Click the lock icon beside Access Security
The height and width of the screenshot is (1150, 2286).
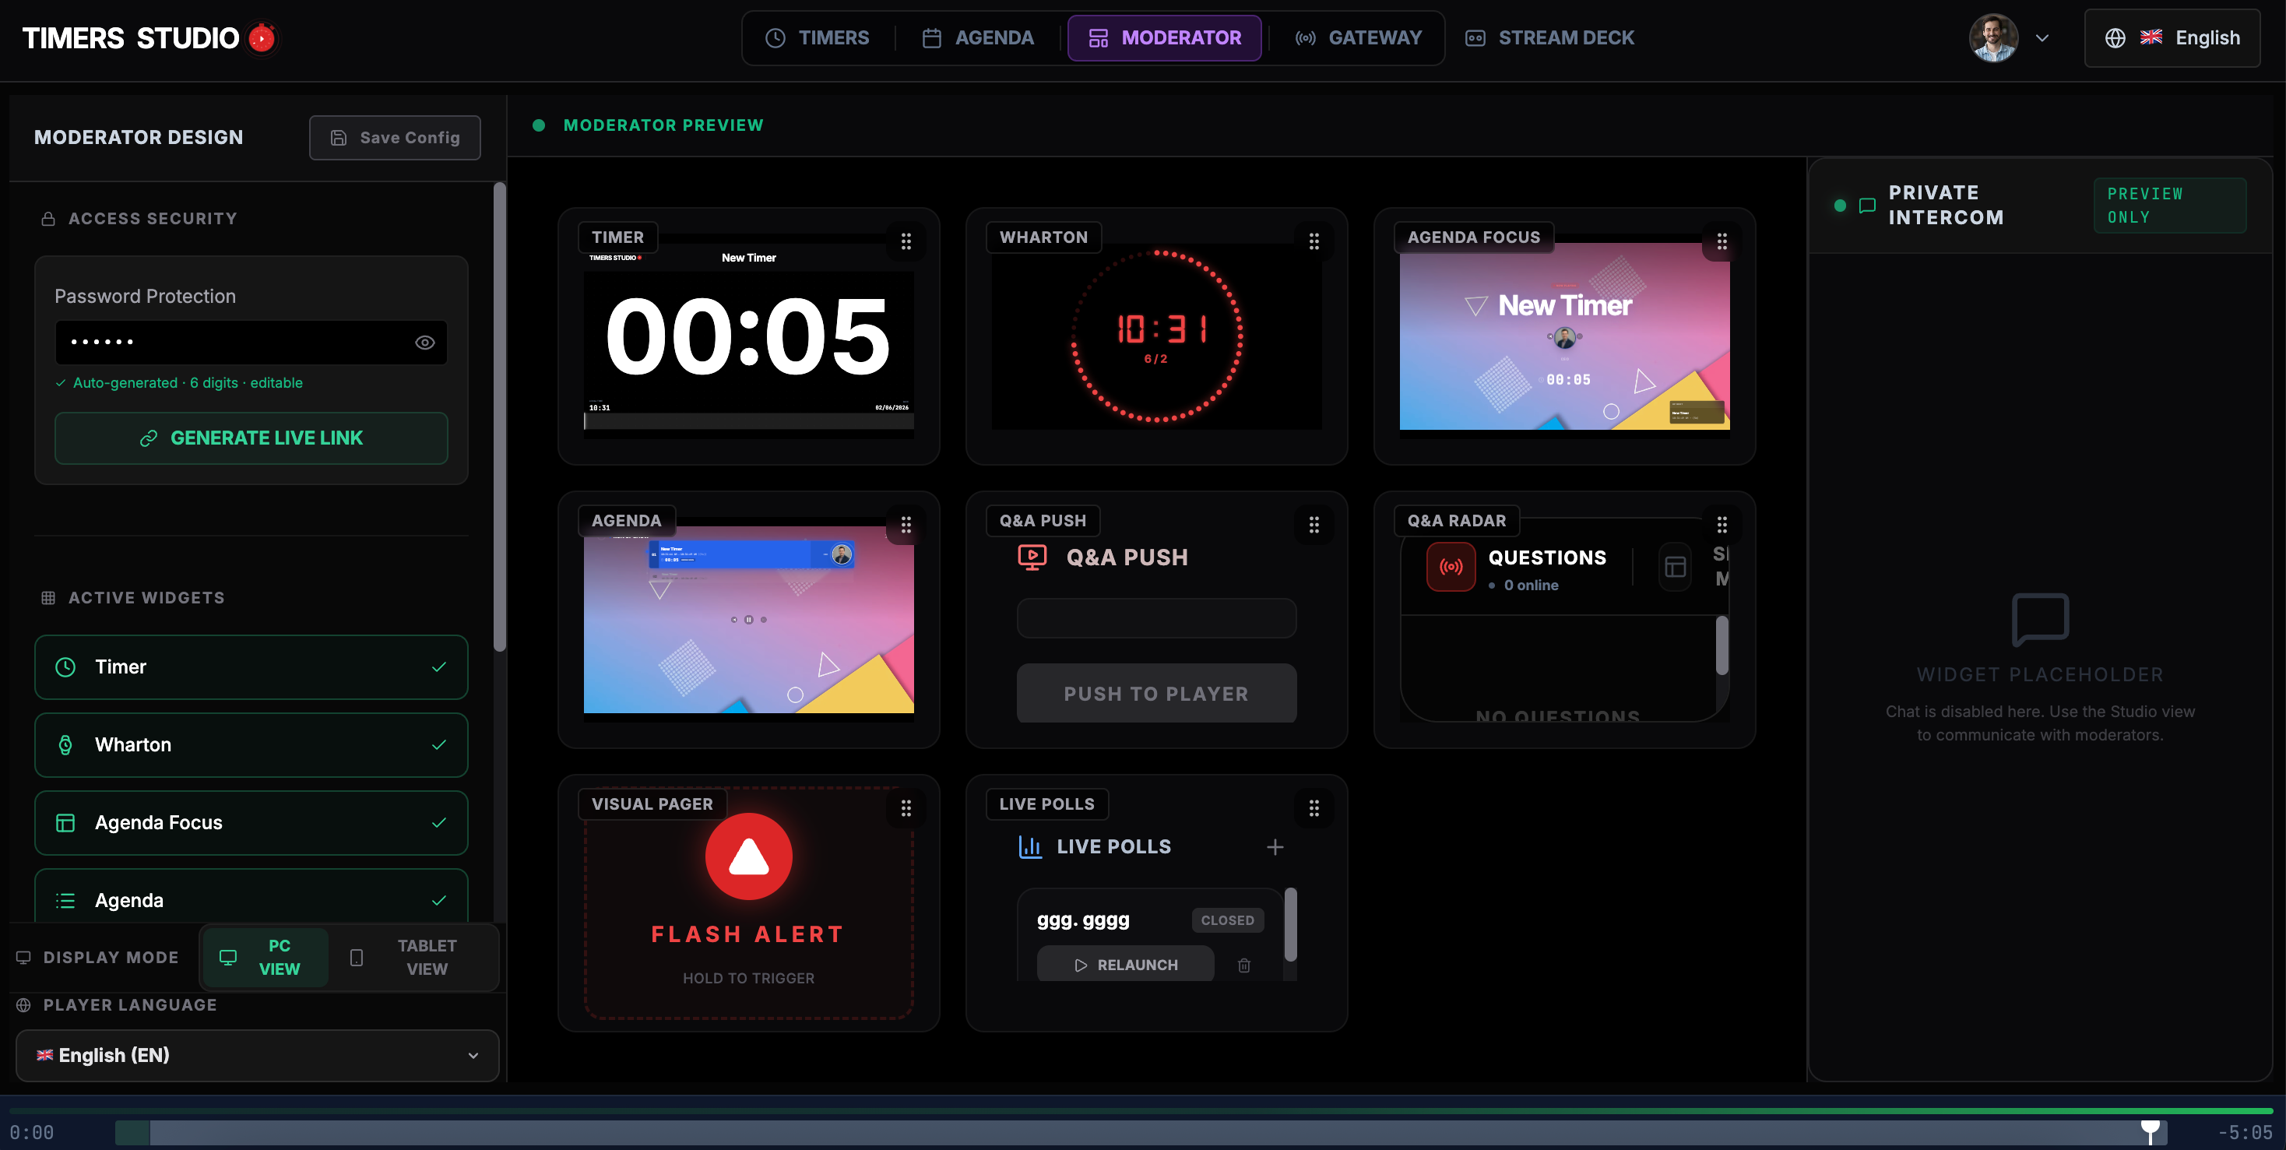(x=49, y=218)
